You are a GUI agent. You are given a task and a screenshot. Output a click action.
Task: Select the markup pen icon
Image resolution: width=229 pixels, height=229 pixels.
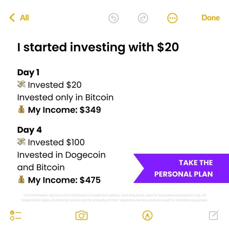click(x=147, y=215)
